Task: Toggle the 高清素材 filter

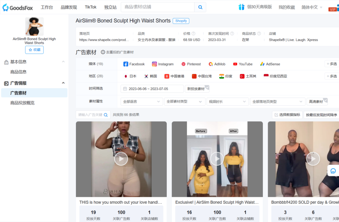Action: point(318,101)
